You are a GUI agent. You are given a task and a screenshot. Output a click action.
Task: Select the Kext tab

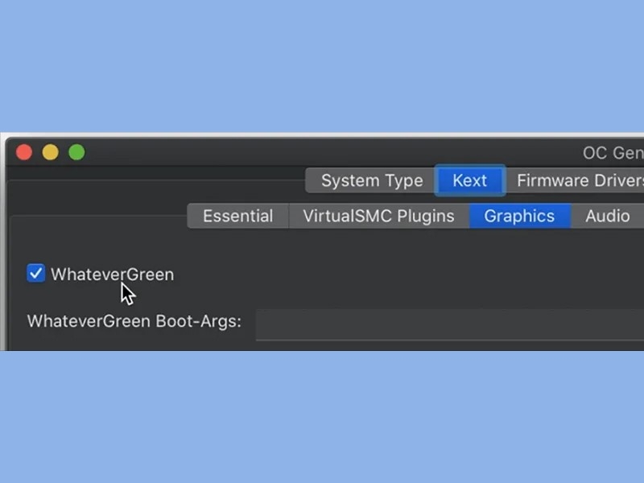tap(470, 180)
